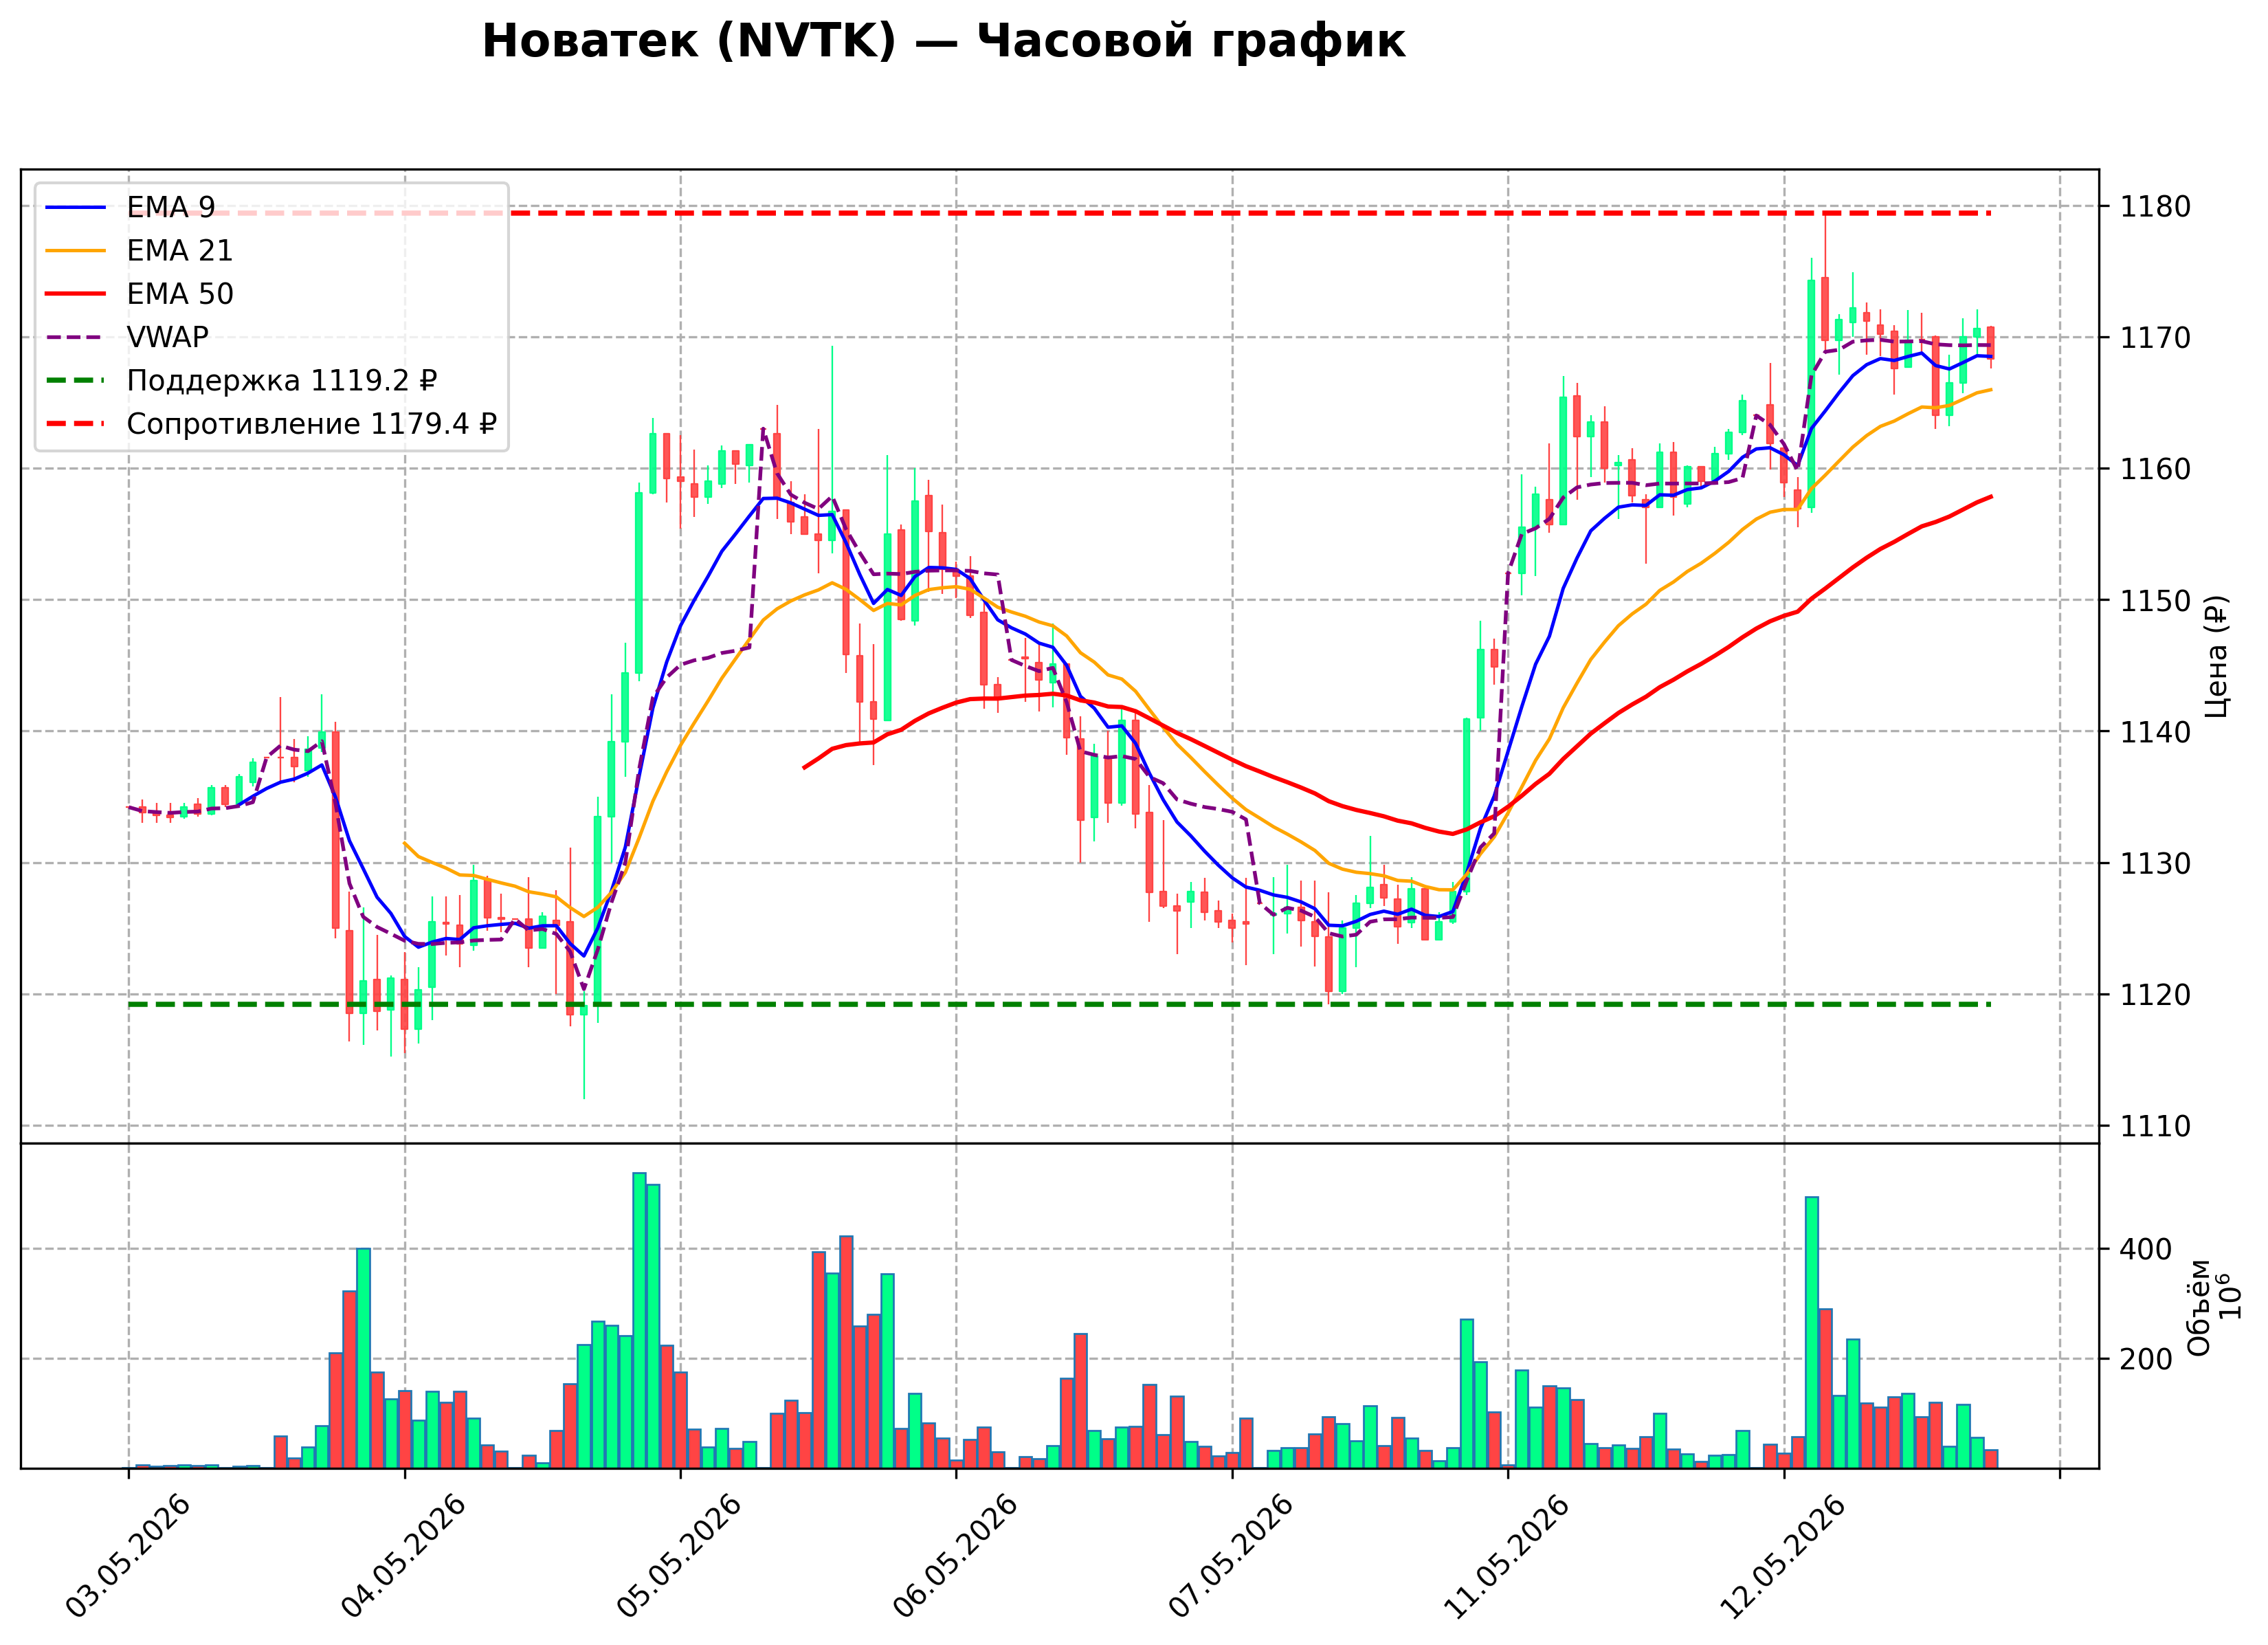The height and width of the screenshot is (1645, 2268).
Task: Click the 1160 price axis label
Action: pyautogui.click(x=2155, y=469)
